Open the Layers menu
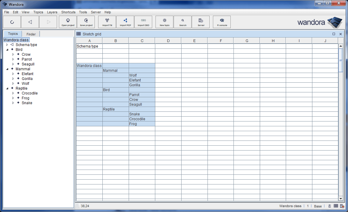Viewport: 348px width, 212px height. pos(52,12)
